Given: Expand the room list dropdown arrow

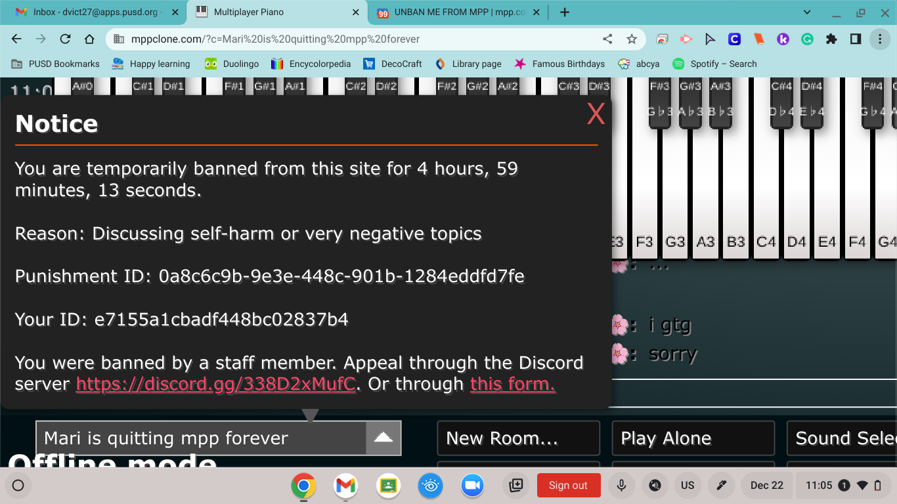Looking at the screenshot, I should pyautogui.click(x=383, y=438).
